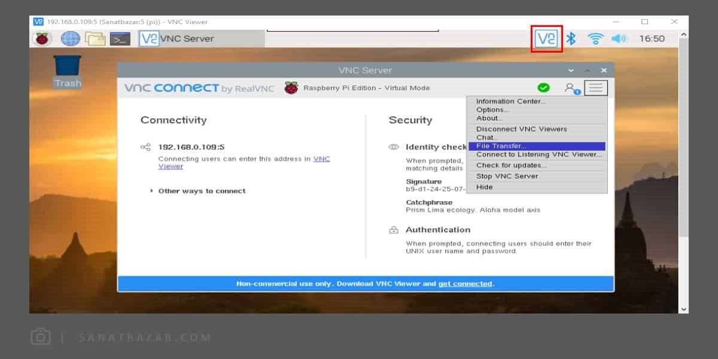Toggle the VNC Server hamburger menu button

point(595,88)
